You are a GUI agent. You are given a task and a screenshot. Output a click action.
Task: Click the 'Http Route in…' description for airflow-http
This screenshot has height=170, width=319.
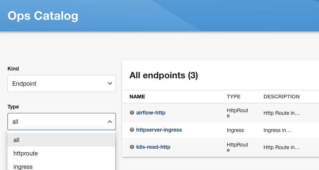(x=282, y=113)
